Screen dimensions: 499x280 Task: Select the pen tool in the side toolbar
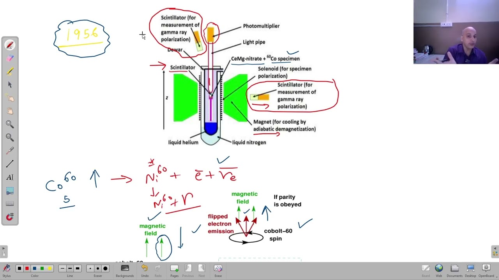pos(10,45)
